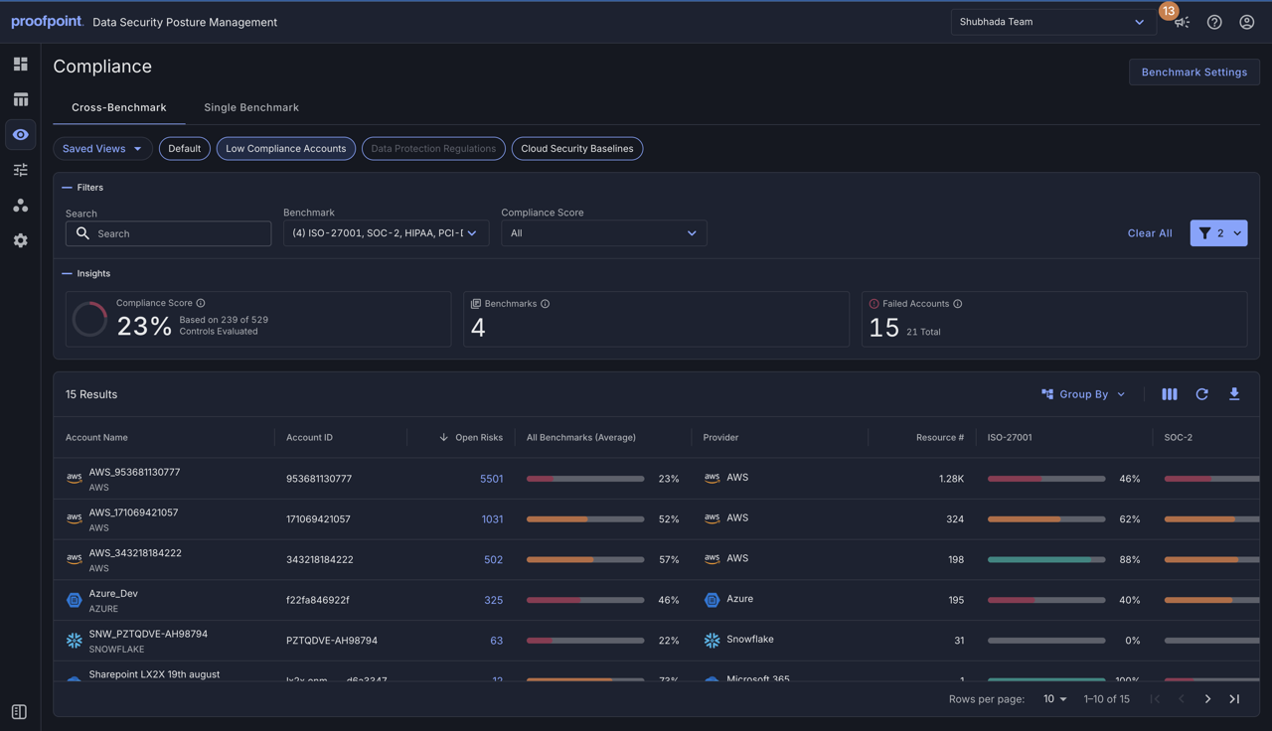Sort by ISO-27001 column header
Viewport: 1272px width, 731px height.
[1010, 437]
